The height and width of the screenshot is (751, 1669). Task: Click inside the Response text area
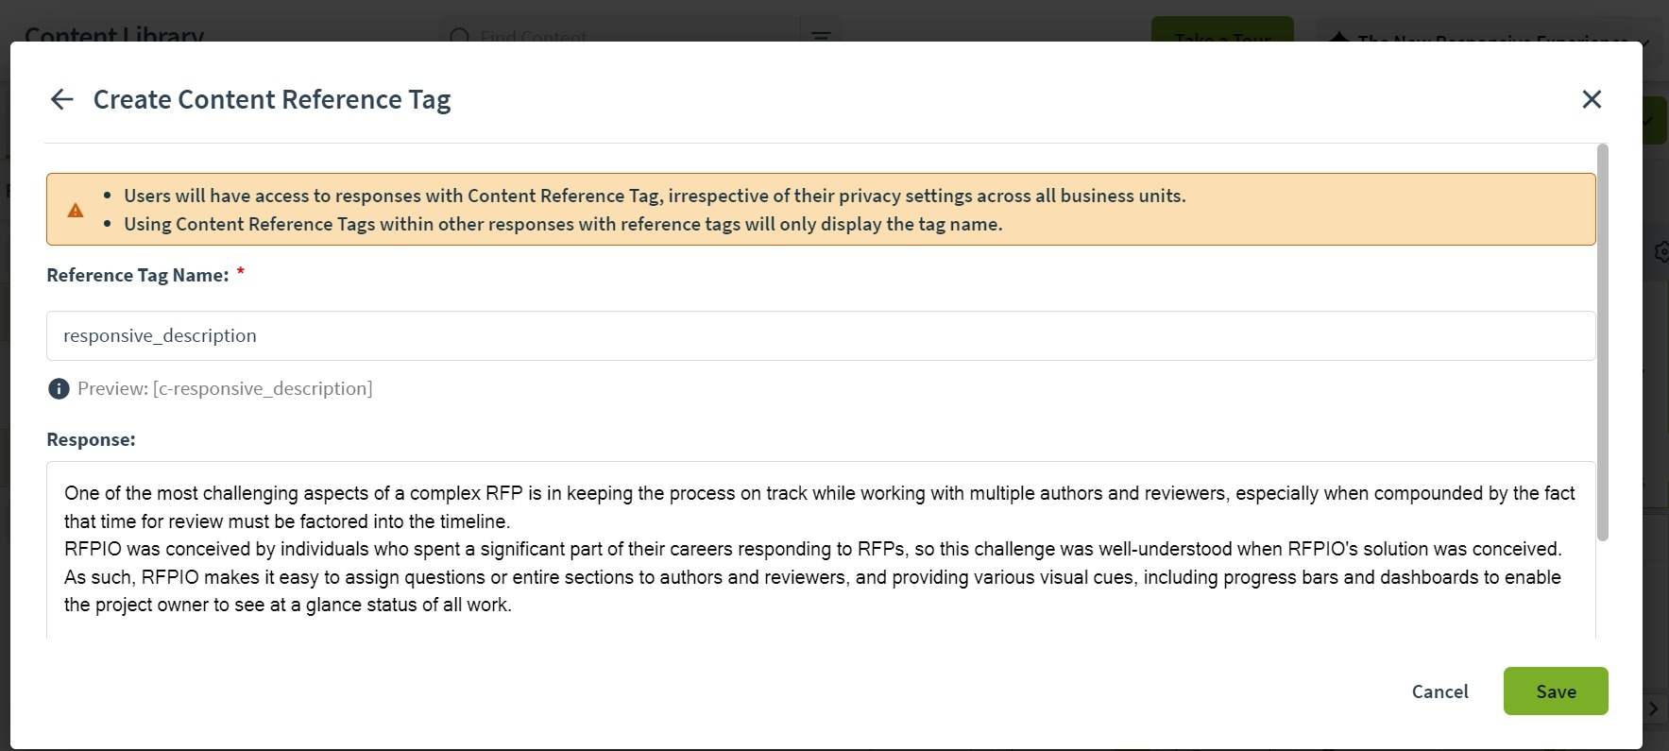[x=821, y=549]
